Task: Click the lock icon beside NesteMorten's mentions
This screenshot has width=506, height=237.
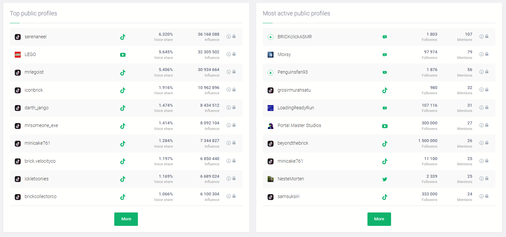Action: [x=487, y=179]
